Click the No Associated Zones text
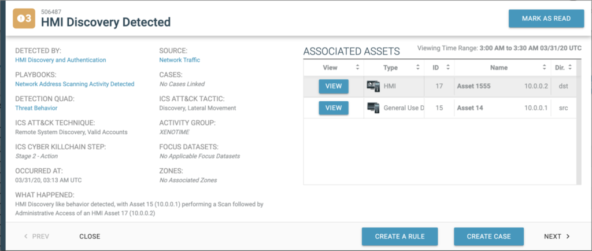 [x=188, y=180]
